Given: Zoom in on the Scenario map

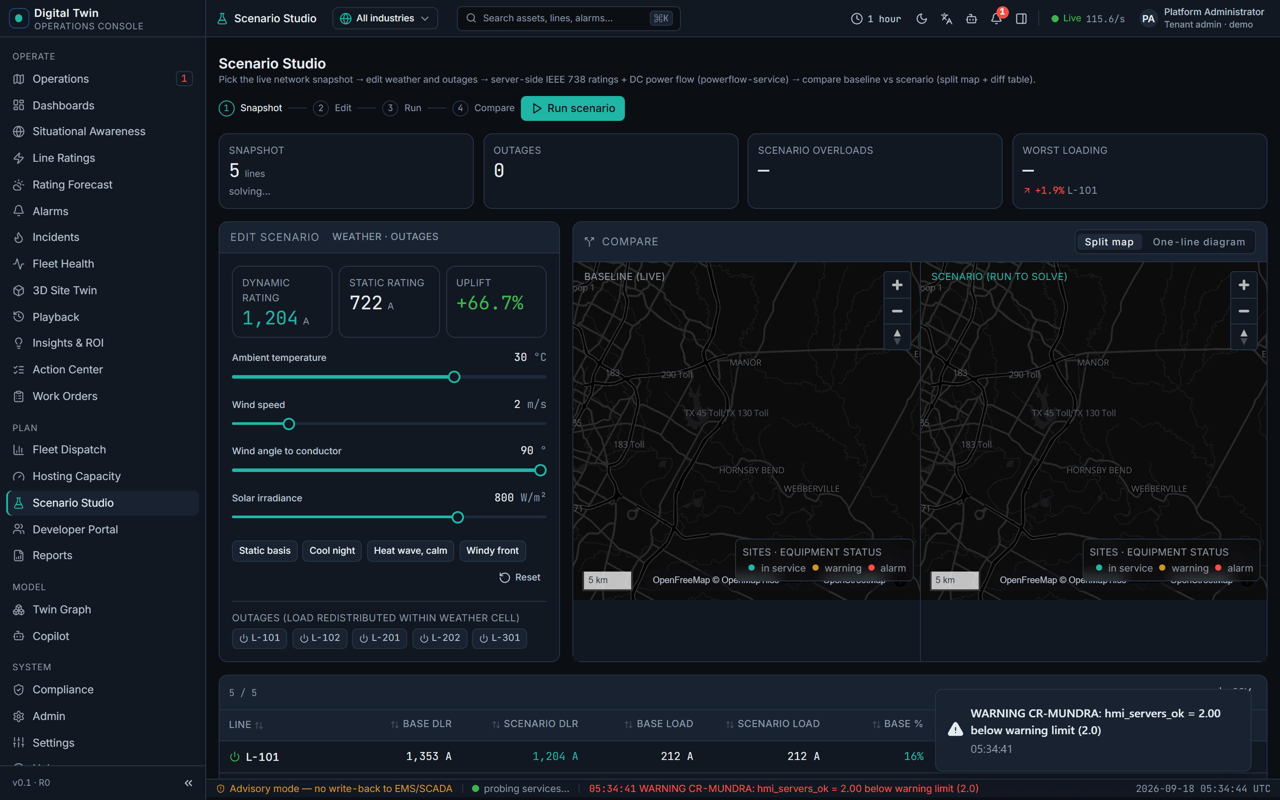Looking at the screenshot, I should (1244, 285).
